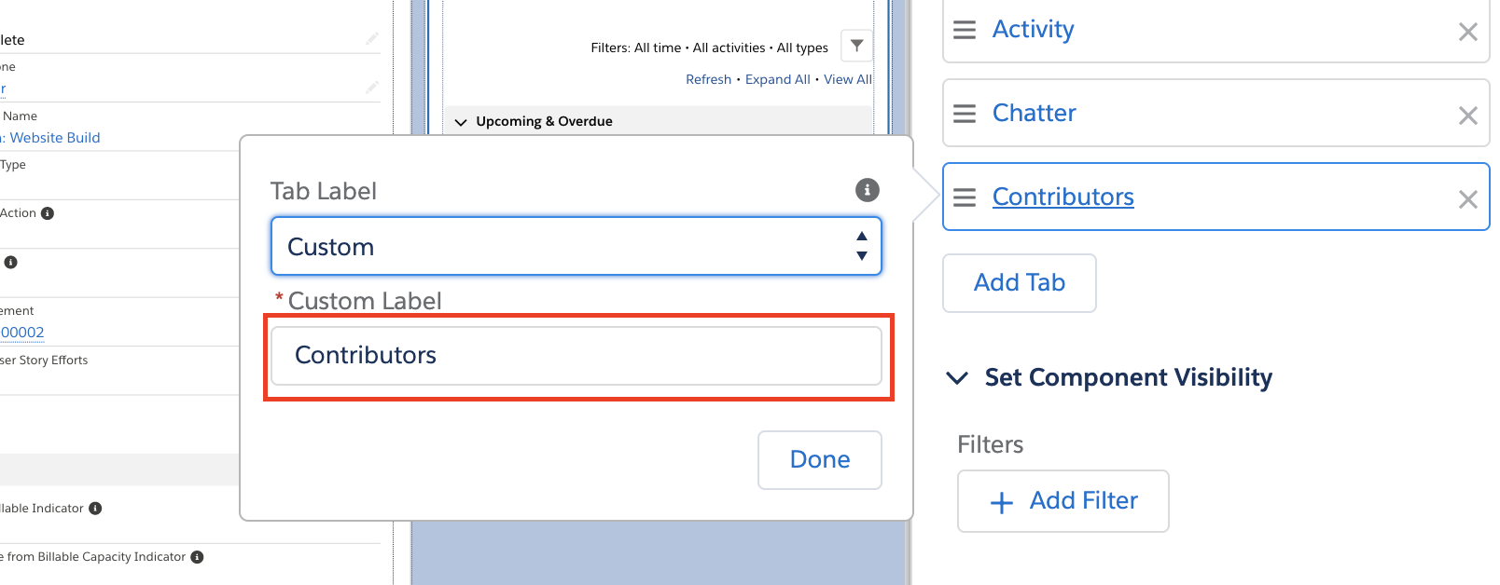1500x585 pixels.
Task: Remove the Activity tab with its X icon
Action: tap(1467, 32)
